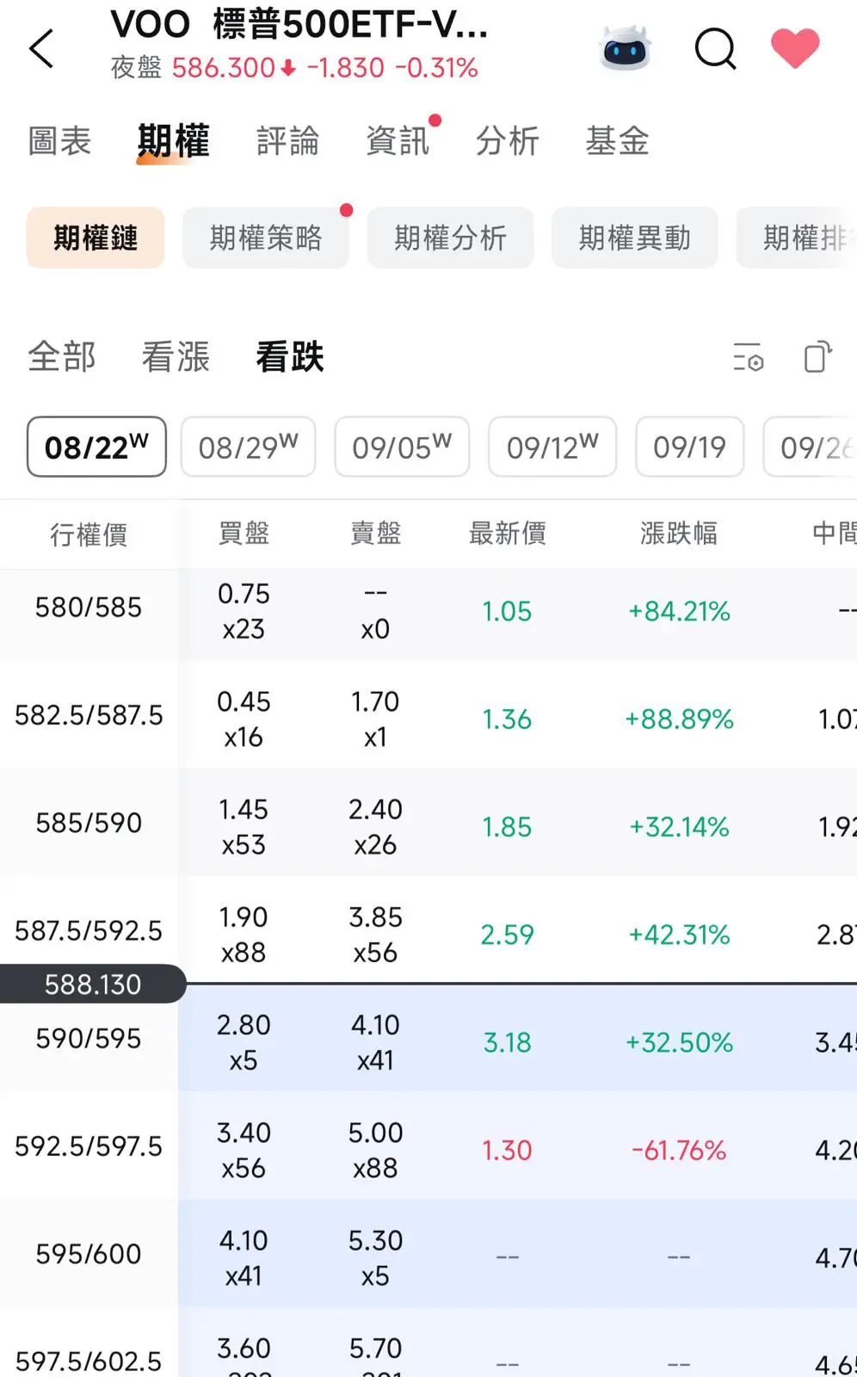This screenshot has height=1377, width=857.
Task: Tap last price 3.18
Action: (x=507, y=1042)
